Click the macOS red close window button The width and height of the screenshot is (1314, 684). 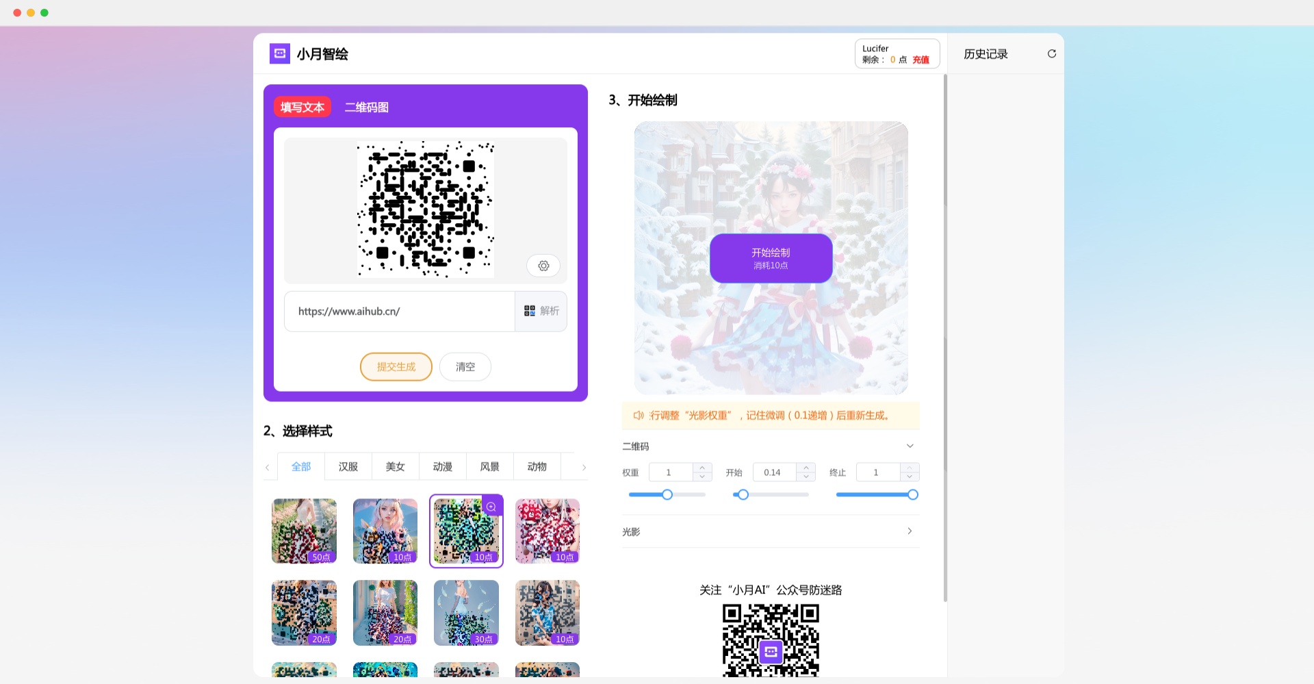(x=17, y=12)
